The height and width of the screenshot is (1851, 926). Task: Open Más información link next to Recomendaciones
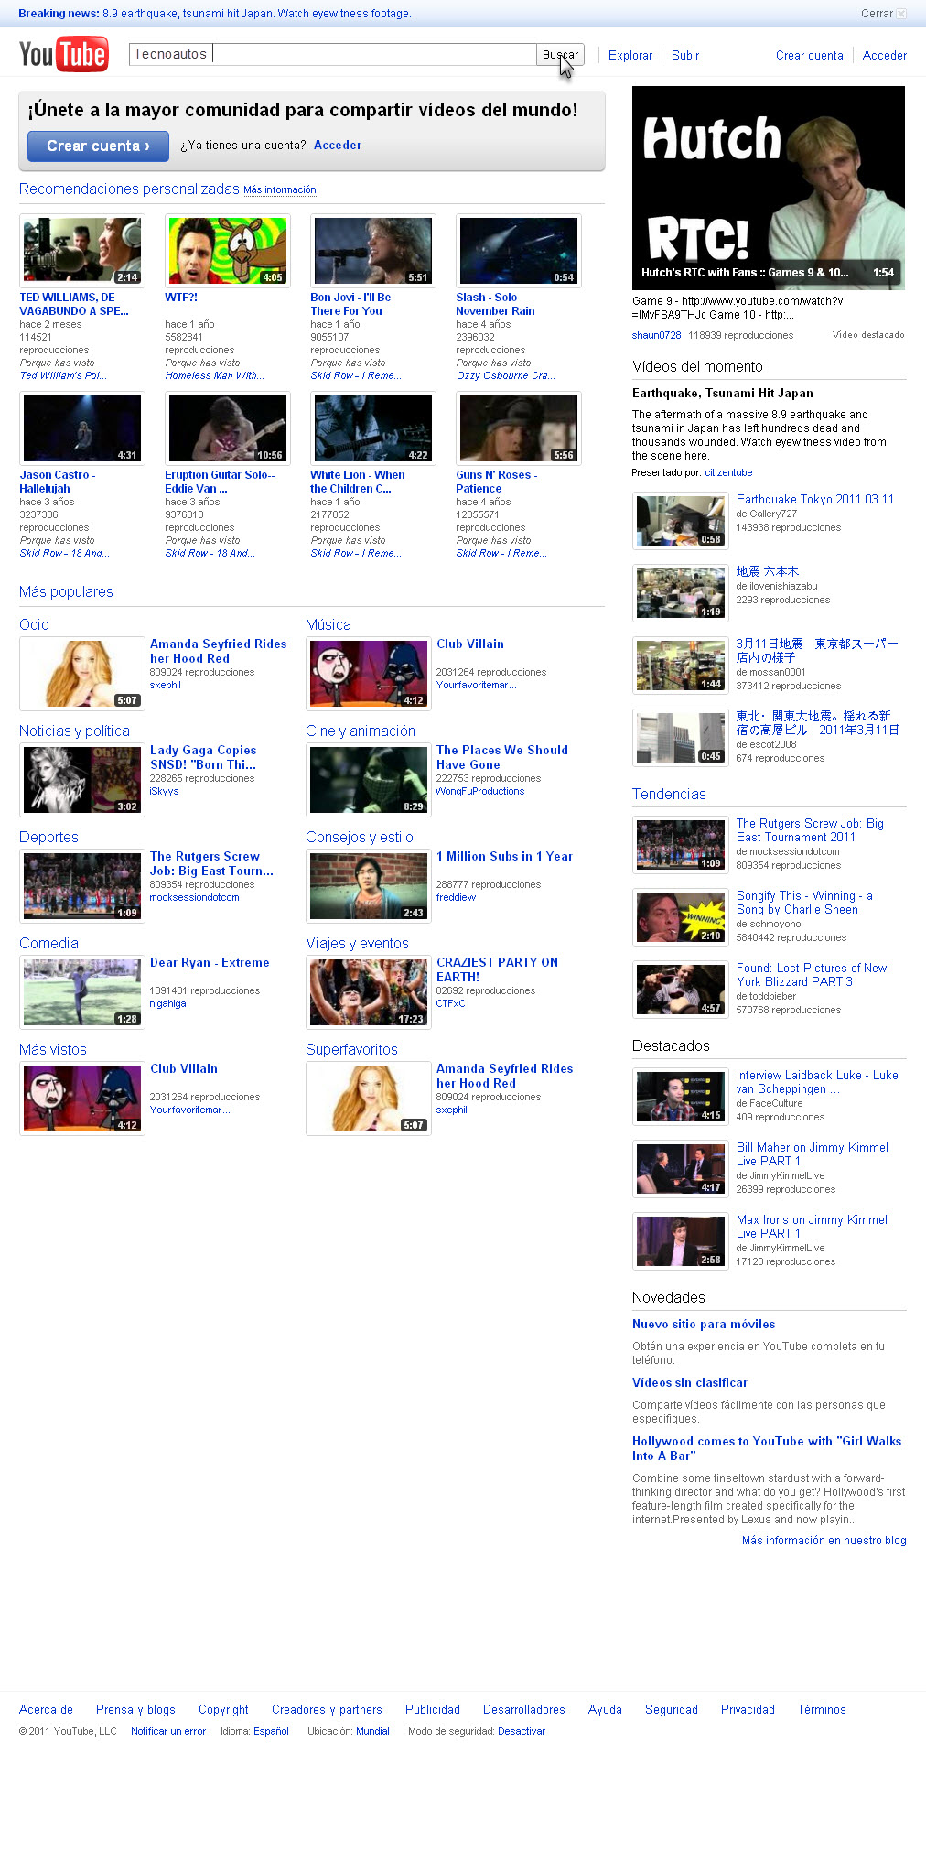[280, 190]
